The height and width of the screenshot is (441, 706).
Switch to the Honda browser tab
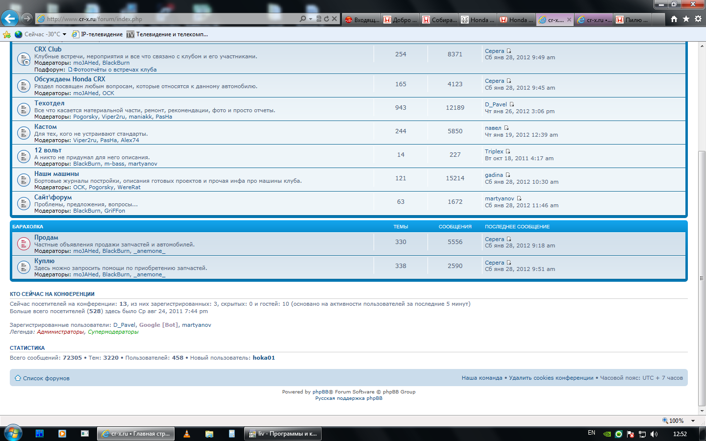(x=478, y=20)
